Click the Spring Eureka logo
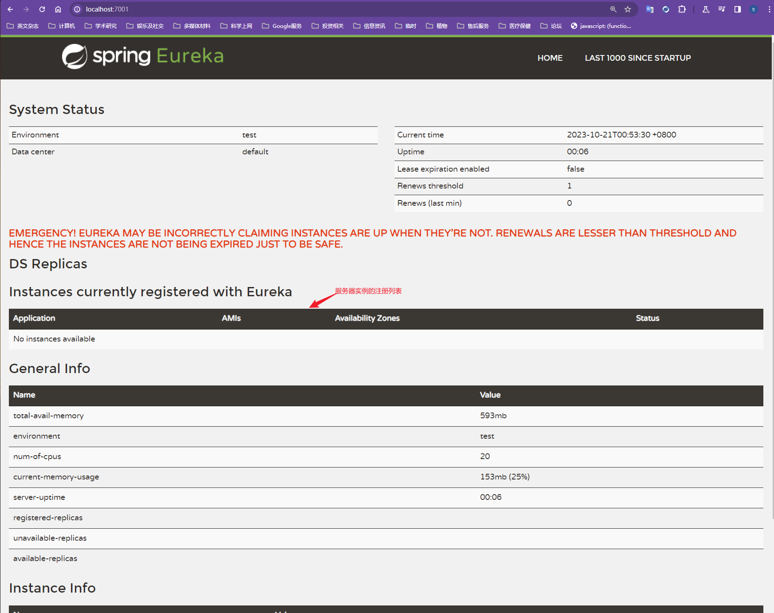Image resolution: width=774 pixels, height=613 pixels. point(142,56)
